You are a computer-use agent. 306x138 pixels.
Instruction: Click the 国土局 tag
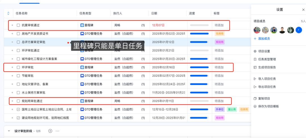coord(232,109)
